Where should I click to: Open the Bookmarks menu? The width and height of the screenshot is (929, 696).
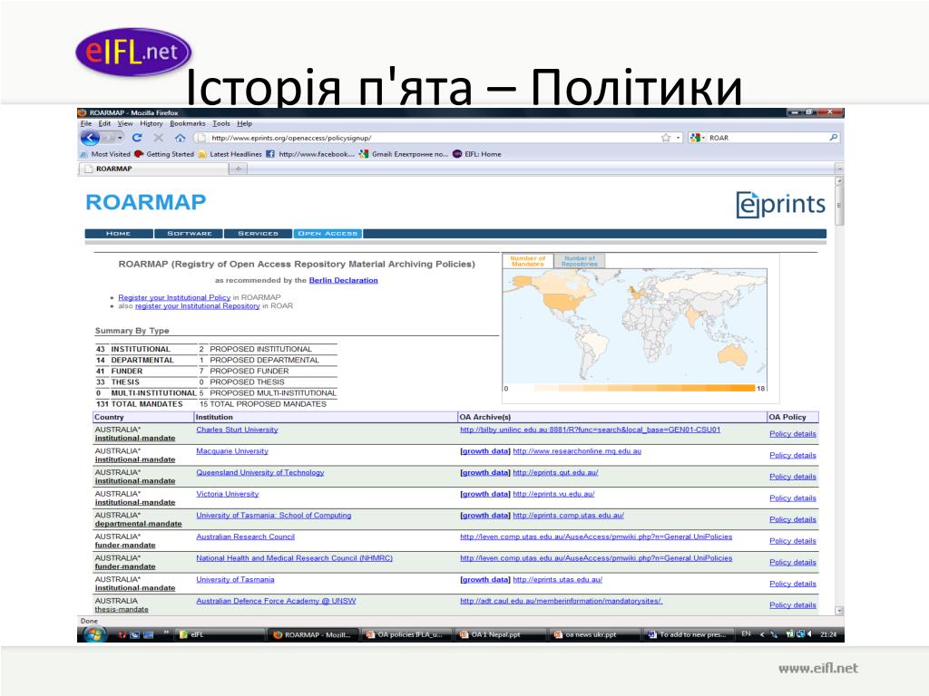click(x=187, y=123)
